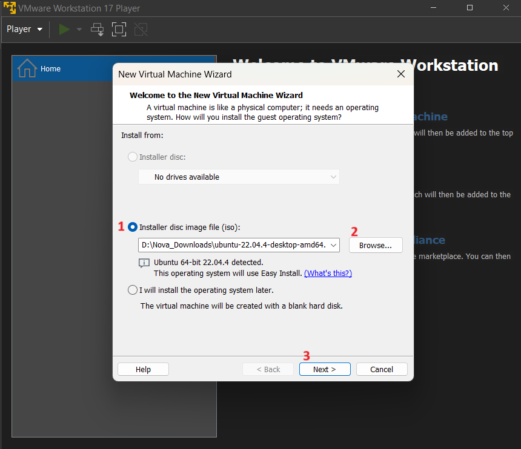Open the Player menu
This screenshot has width=521, height=449.
[x=25, y=29]
